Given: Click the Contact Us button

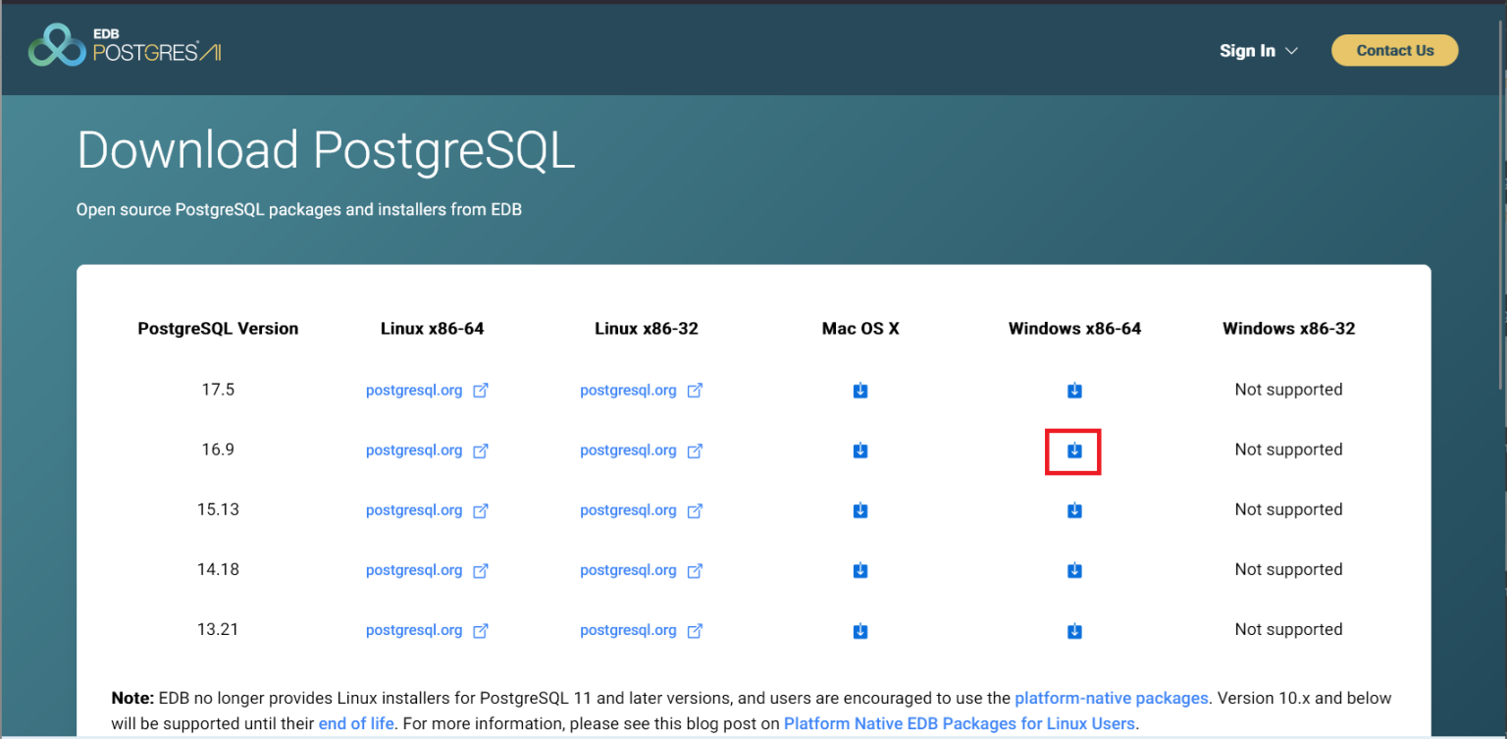Looking at the screenshot, I should 1394,50.
